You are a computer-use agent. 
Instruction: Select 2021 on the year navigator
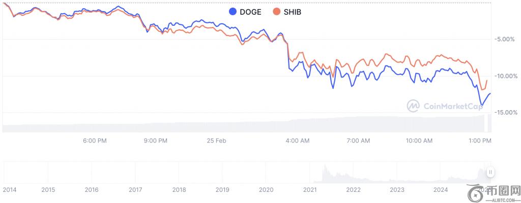(310, 190)
